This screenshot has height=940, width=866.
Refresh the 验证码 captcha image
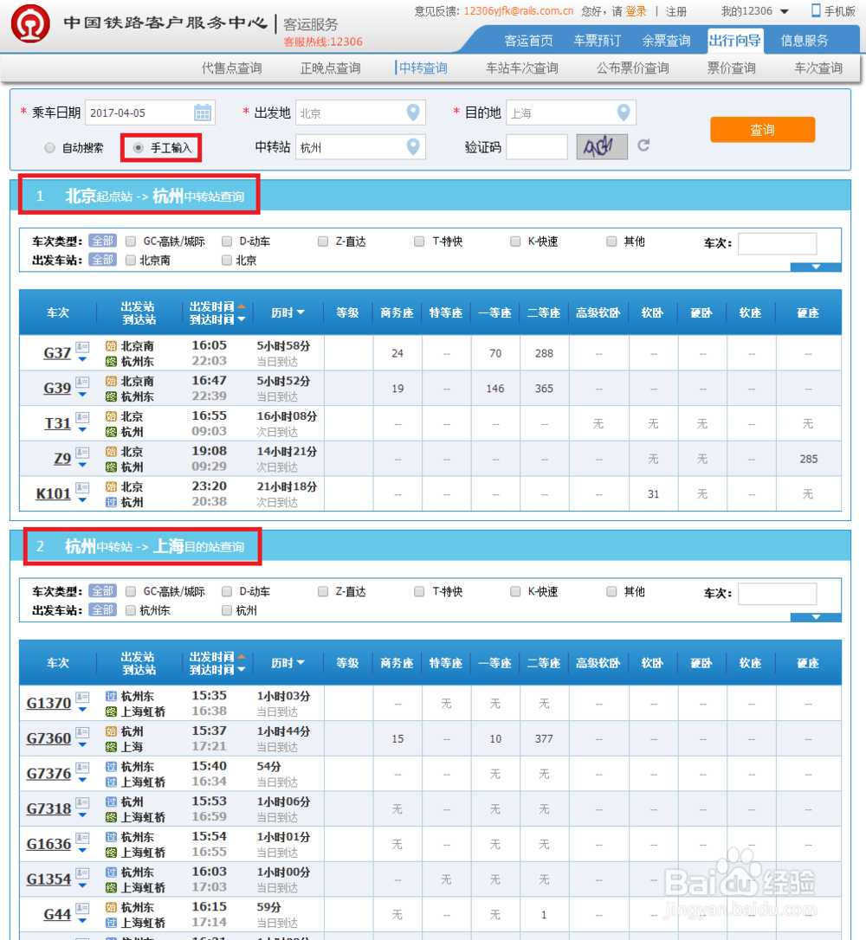click(641, 147)
